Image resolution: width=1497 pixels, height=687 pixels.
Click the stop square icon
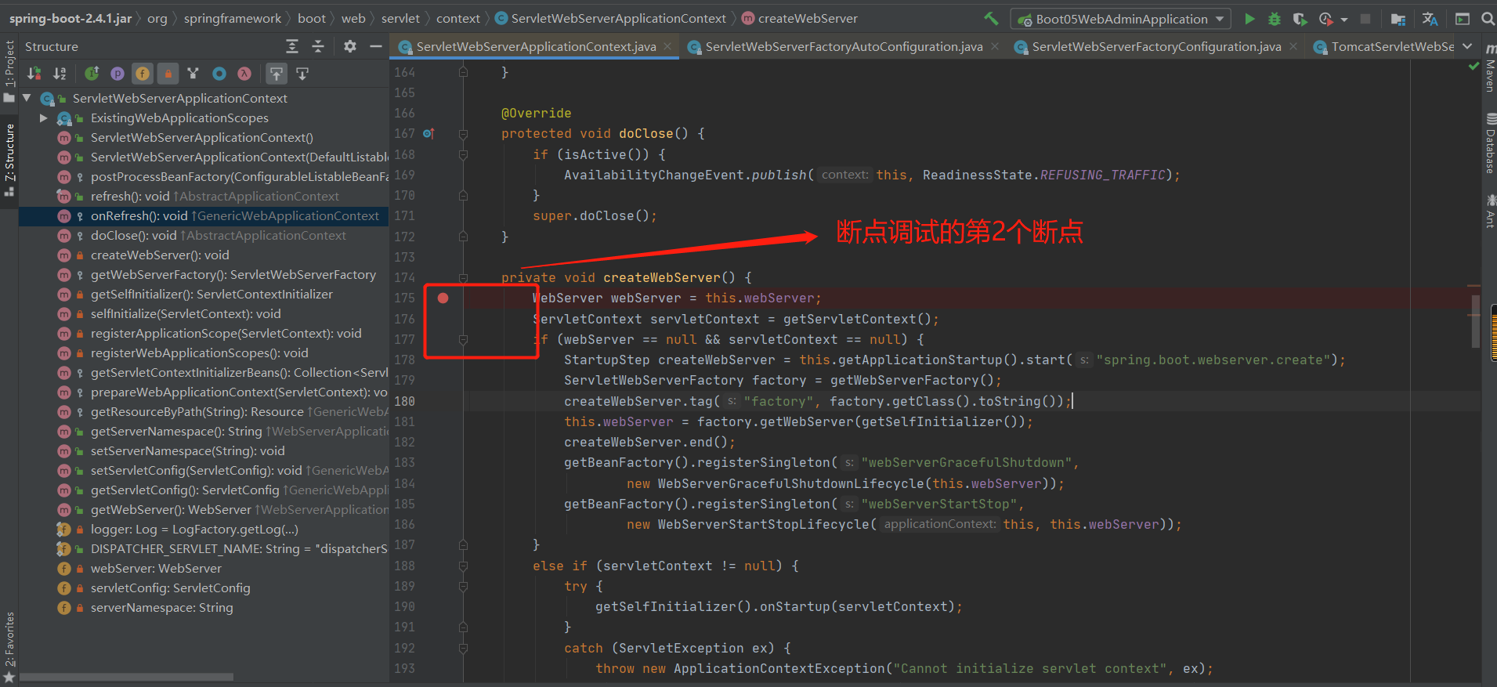point(1365,18)
